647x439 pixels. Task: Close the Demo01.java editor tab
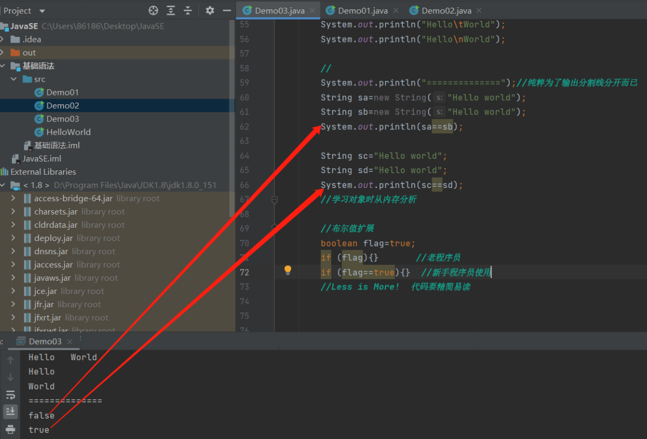click(x=396, y=10)
